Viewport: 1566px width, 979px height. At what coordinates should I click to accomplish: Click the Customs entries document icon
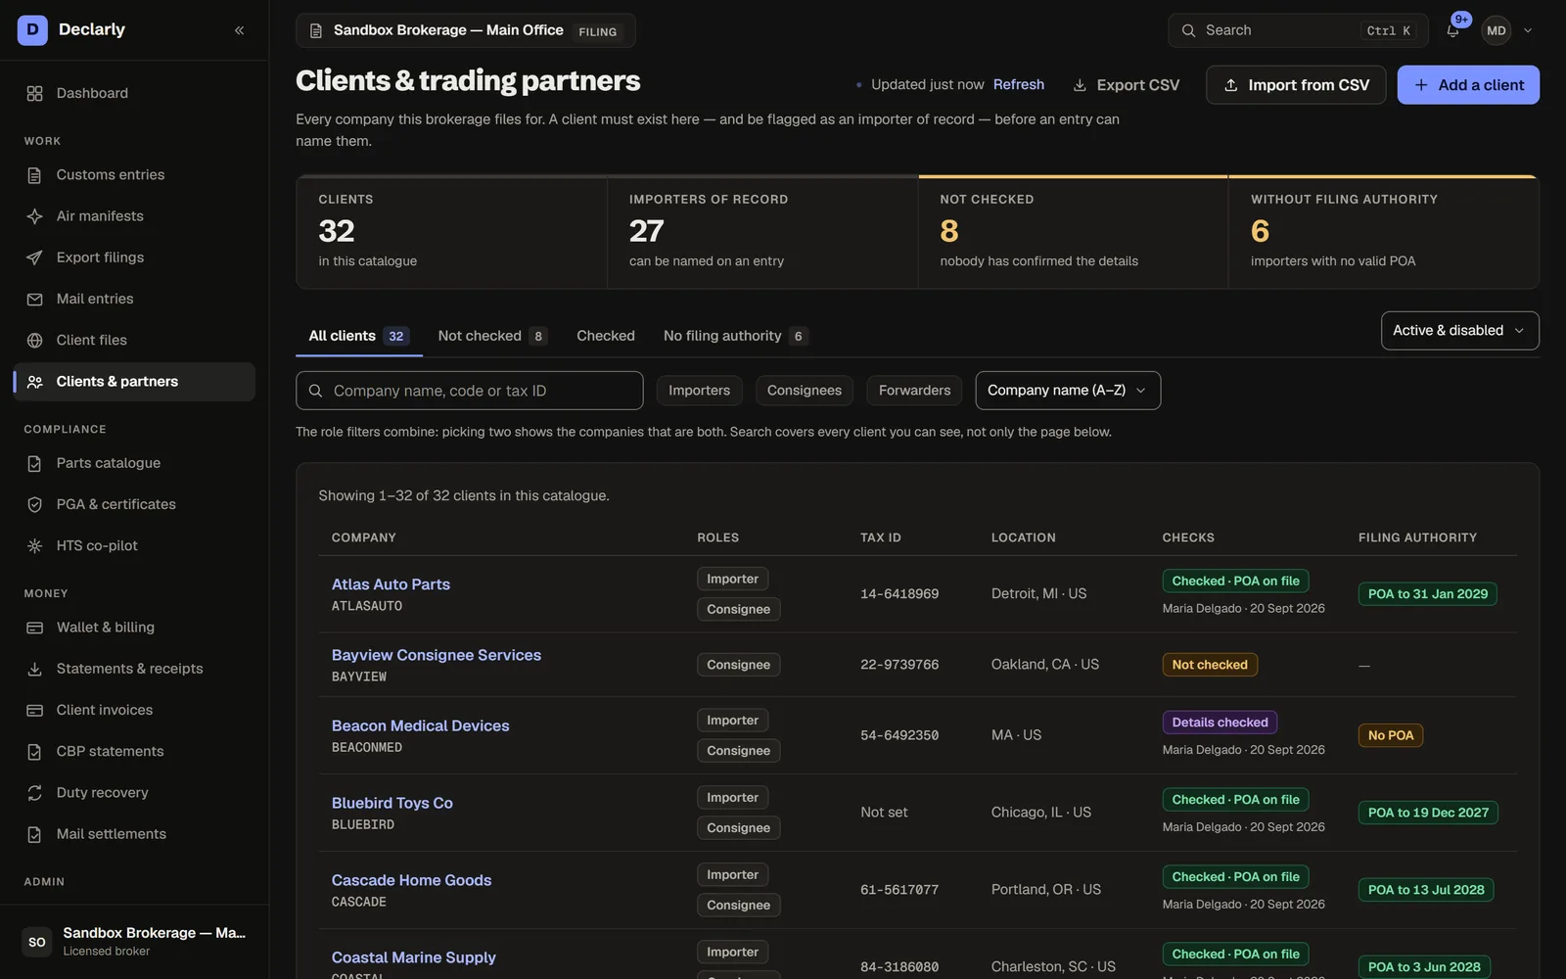(x=35, y=175)
